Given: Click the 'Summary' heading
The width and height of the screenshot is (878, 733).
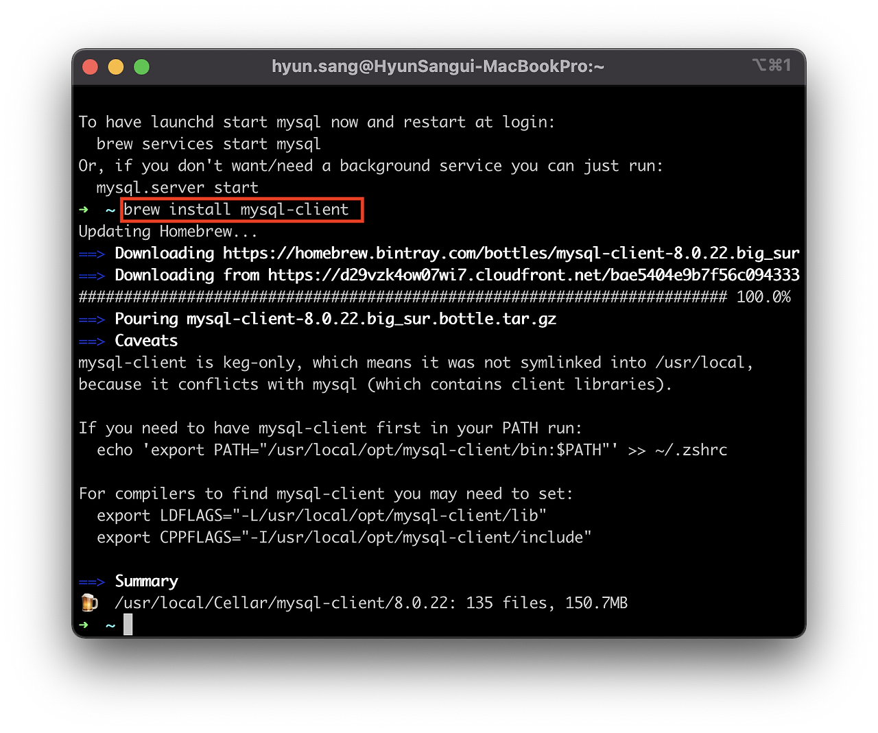Looking at the screenshot, I should tap(146, 581).
